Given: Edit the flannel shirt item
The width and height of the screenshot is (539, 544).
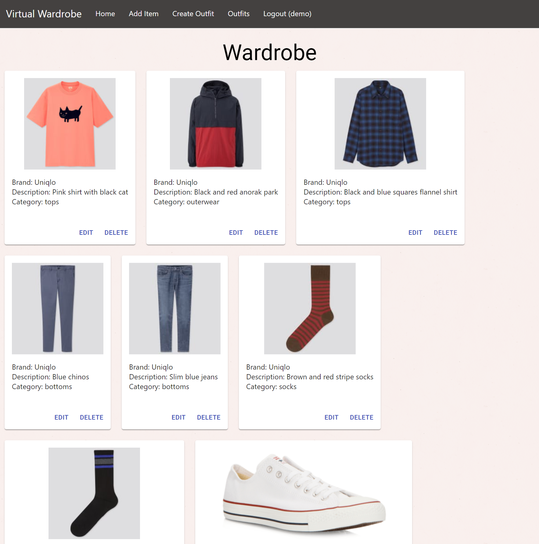Looking at the screenshot, I should [415, 233].
